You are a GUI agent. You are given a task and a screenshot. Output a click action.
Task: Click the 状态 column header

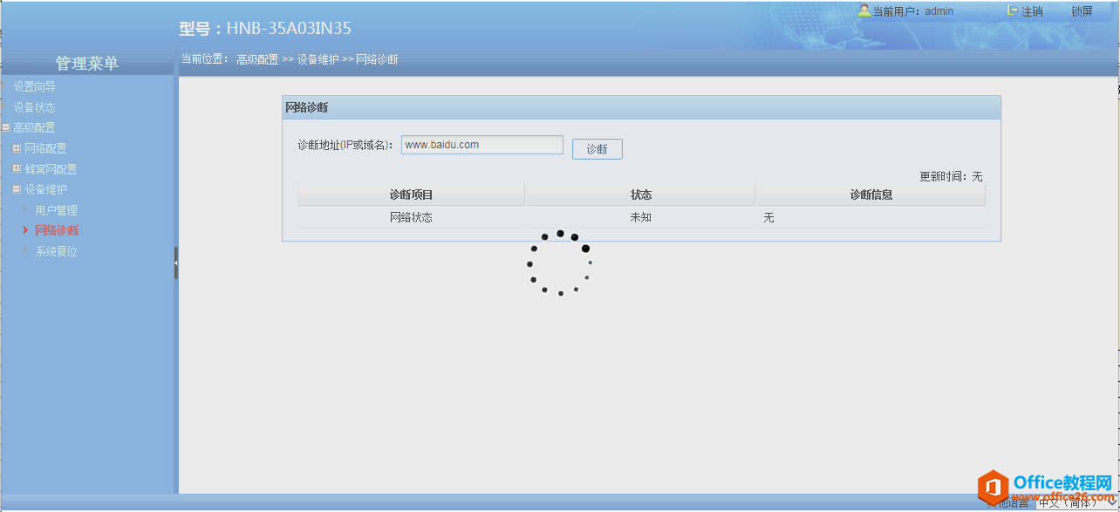coord(640,195)
